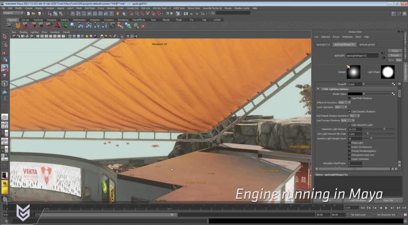Click the Isolate Select viewport icon
This screenshot has width=408, height=225.
pos(122,36)
